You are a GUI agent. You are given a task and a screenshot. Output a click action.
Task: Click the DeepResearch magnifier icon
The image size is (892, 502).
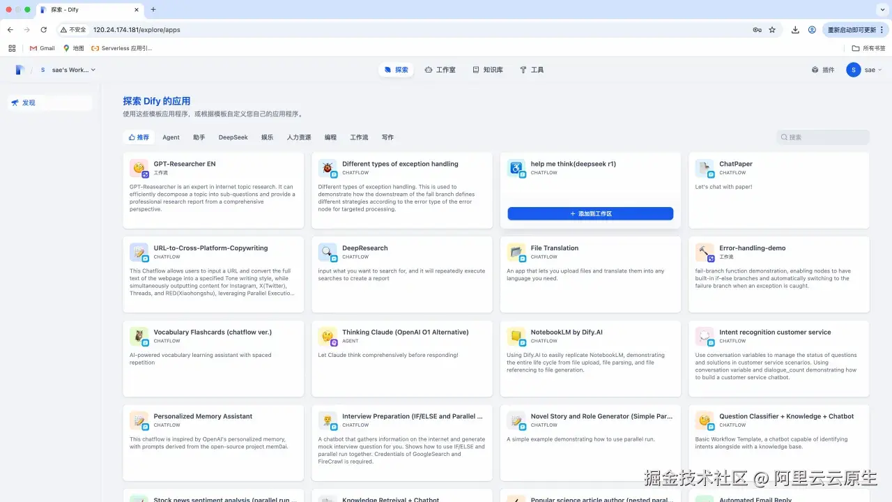328,252
